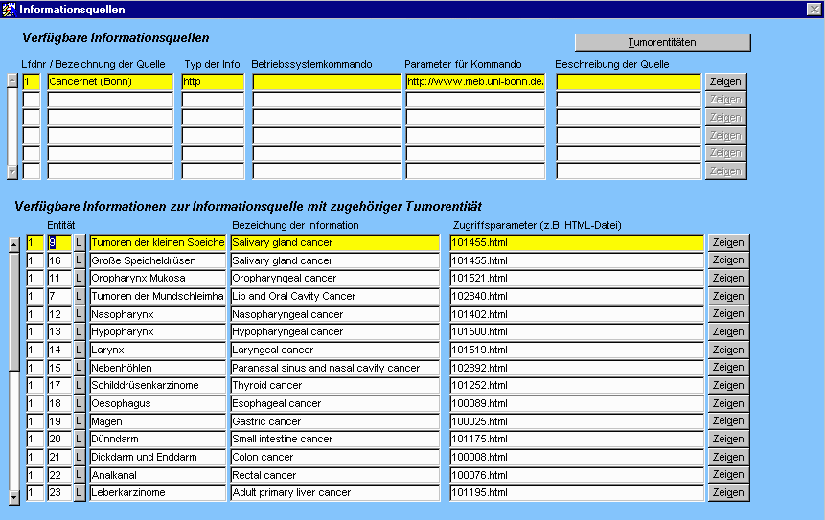Viewport: 825px width, 520px height.
Task: Focus the Parameter für Kommando URL field
Action: pos(475,82)
